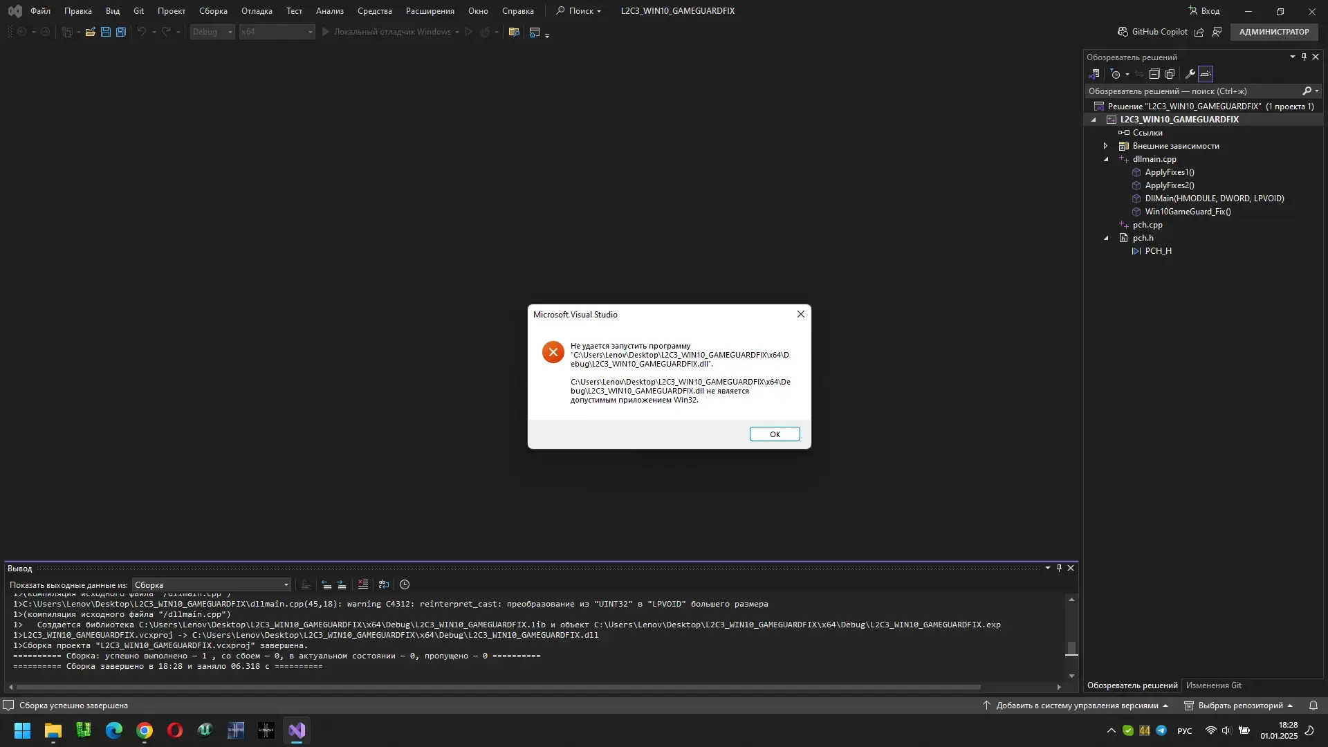Click the Solution Explorer search field
The height and width of the screenshot is (747, 1328).
pos(1193,91)
